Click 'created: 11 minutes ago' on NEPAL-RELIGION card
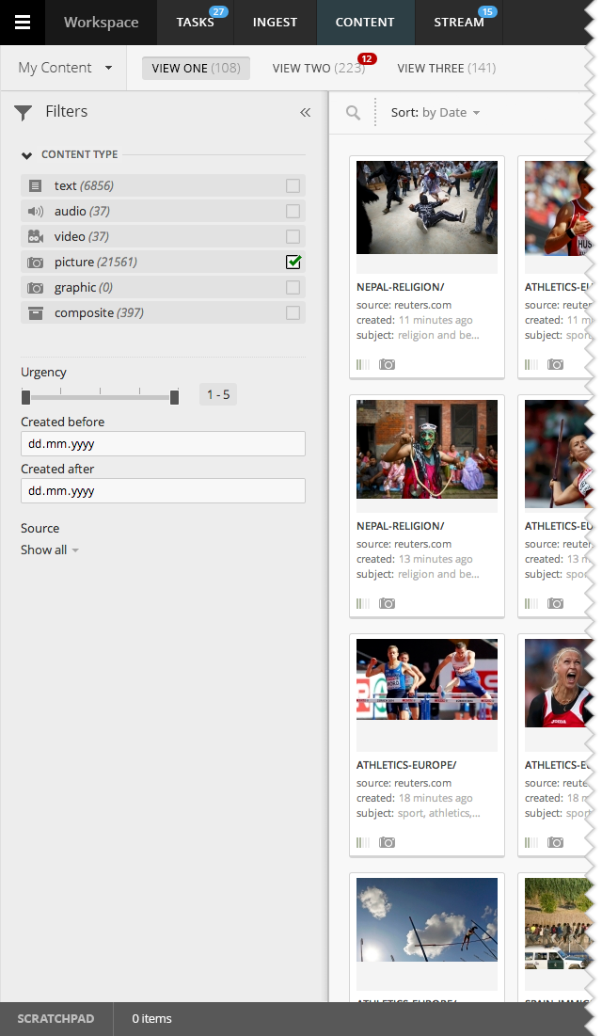 414,321
